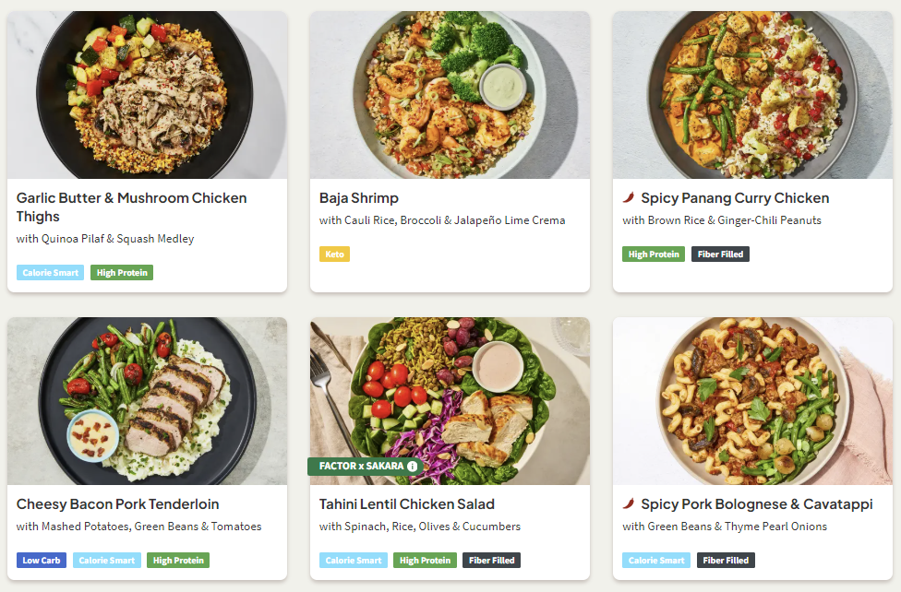Image resolution: width=901 pixels, height=592 pixels.
Task: Select the Low Carb tag on Pork Tenderloin
Action: (x=42, y=561)
